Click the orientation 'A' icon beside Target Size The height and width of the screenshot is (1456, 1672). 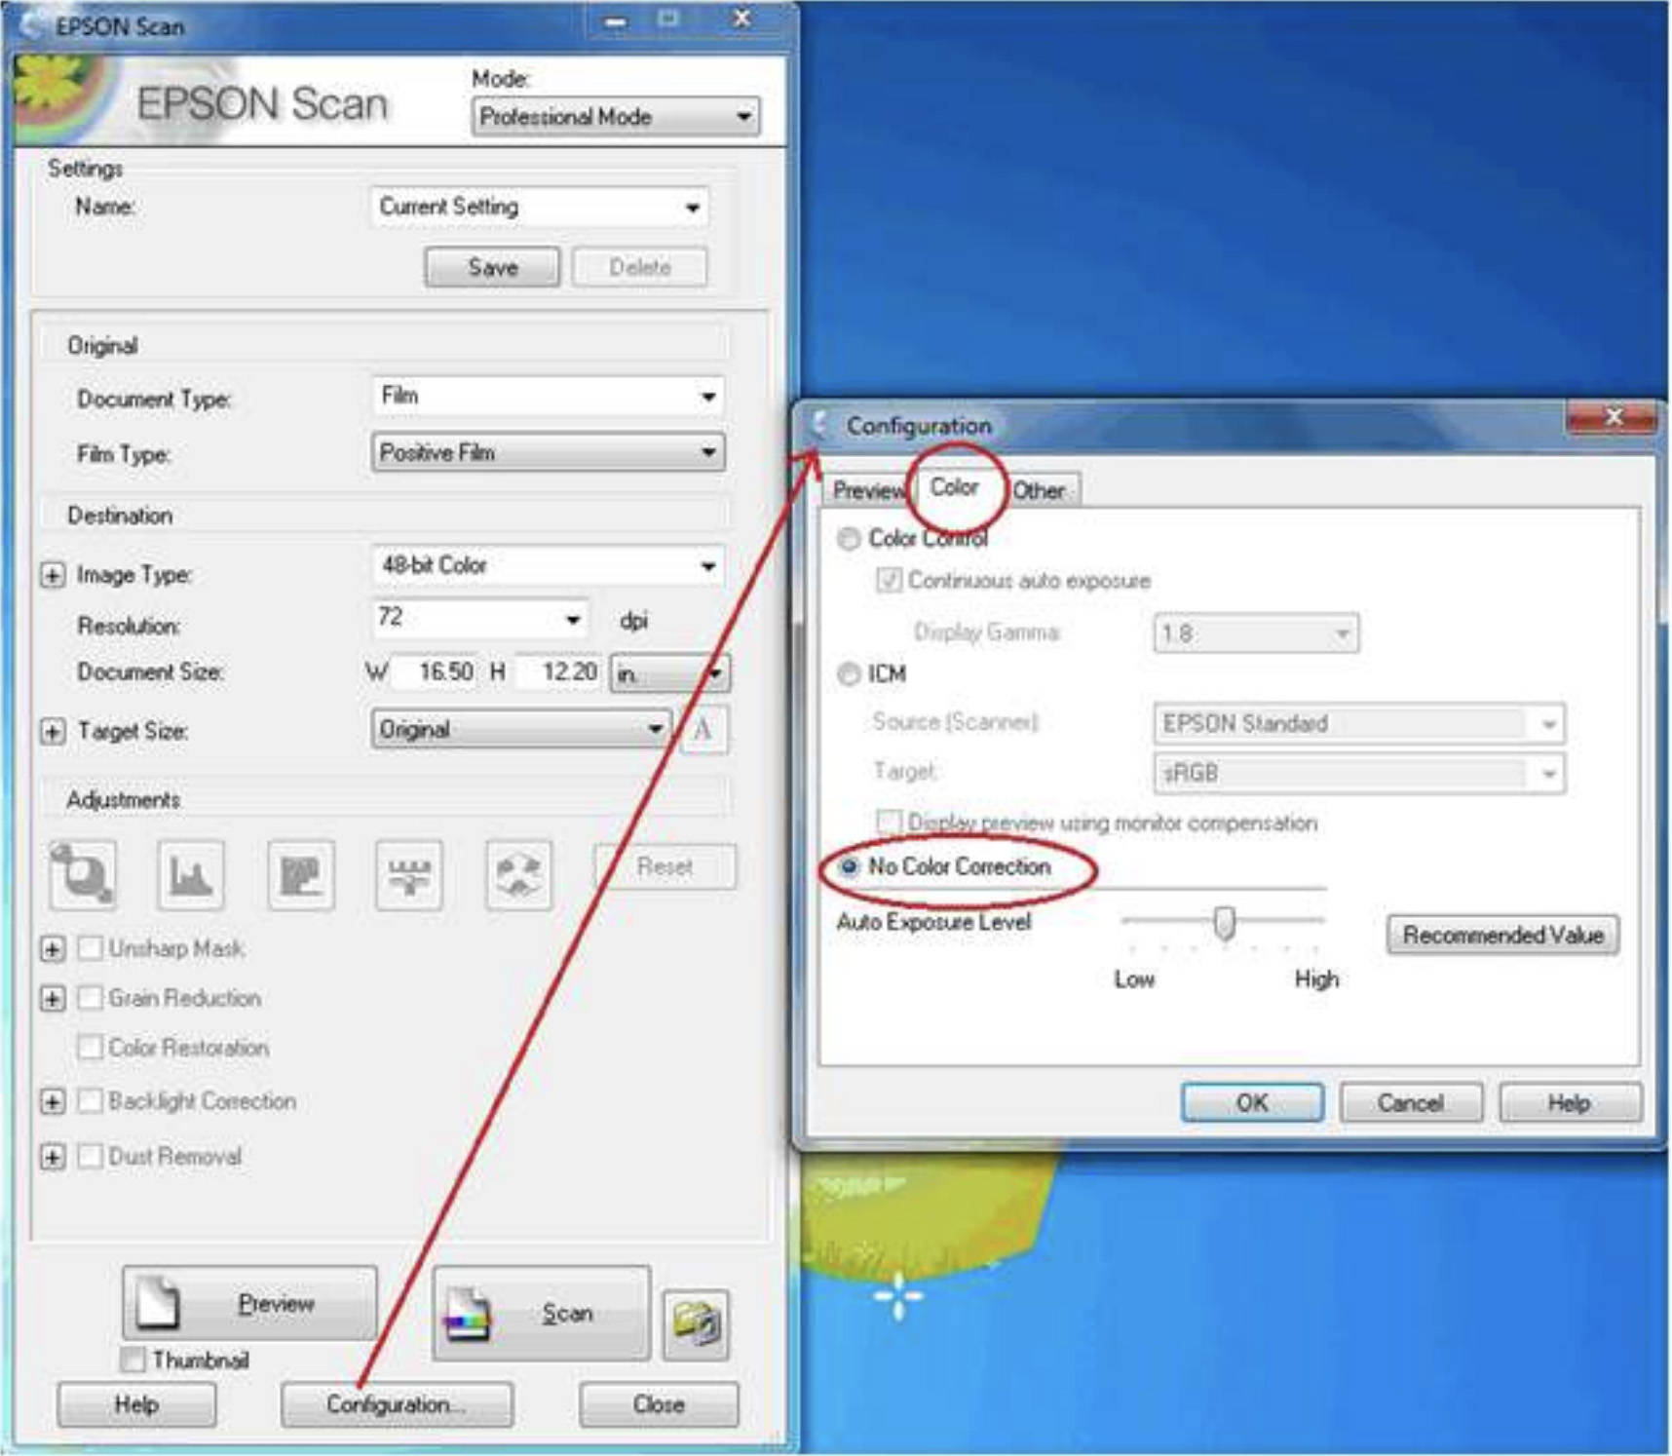click(703, 729)
